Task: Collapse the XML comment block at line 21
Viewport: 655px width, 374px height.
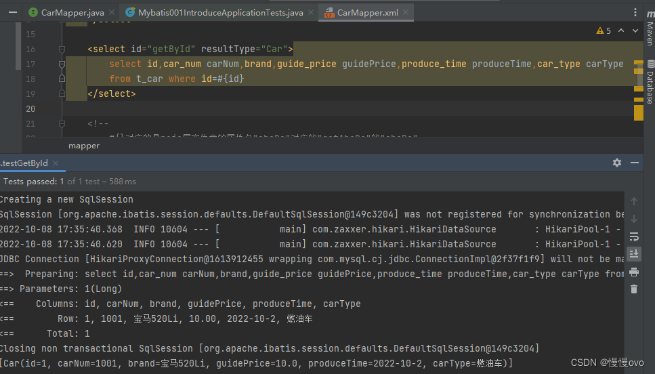Action: click(60, 124)
